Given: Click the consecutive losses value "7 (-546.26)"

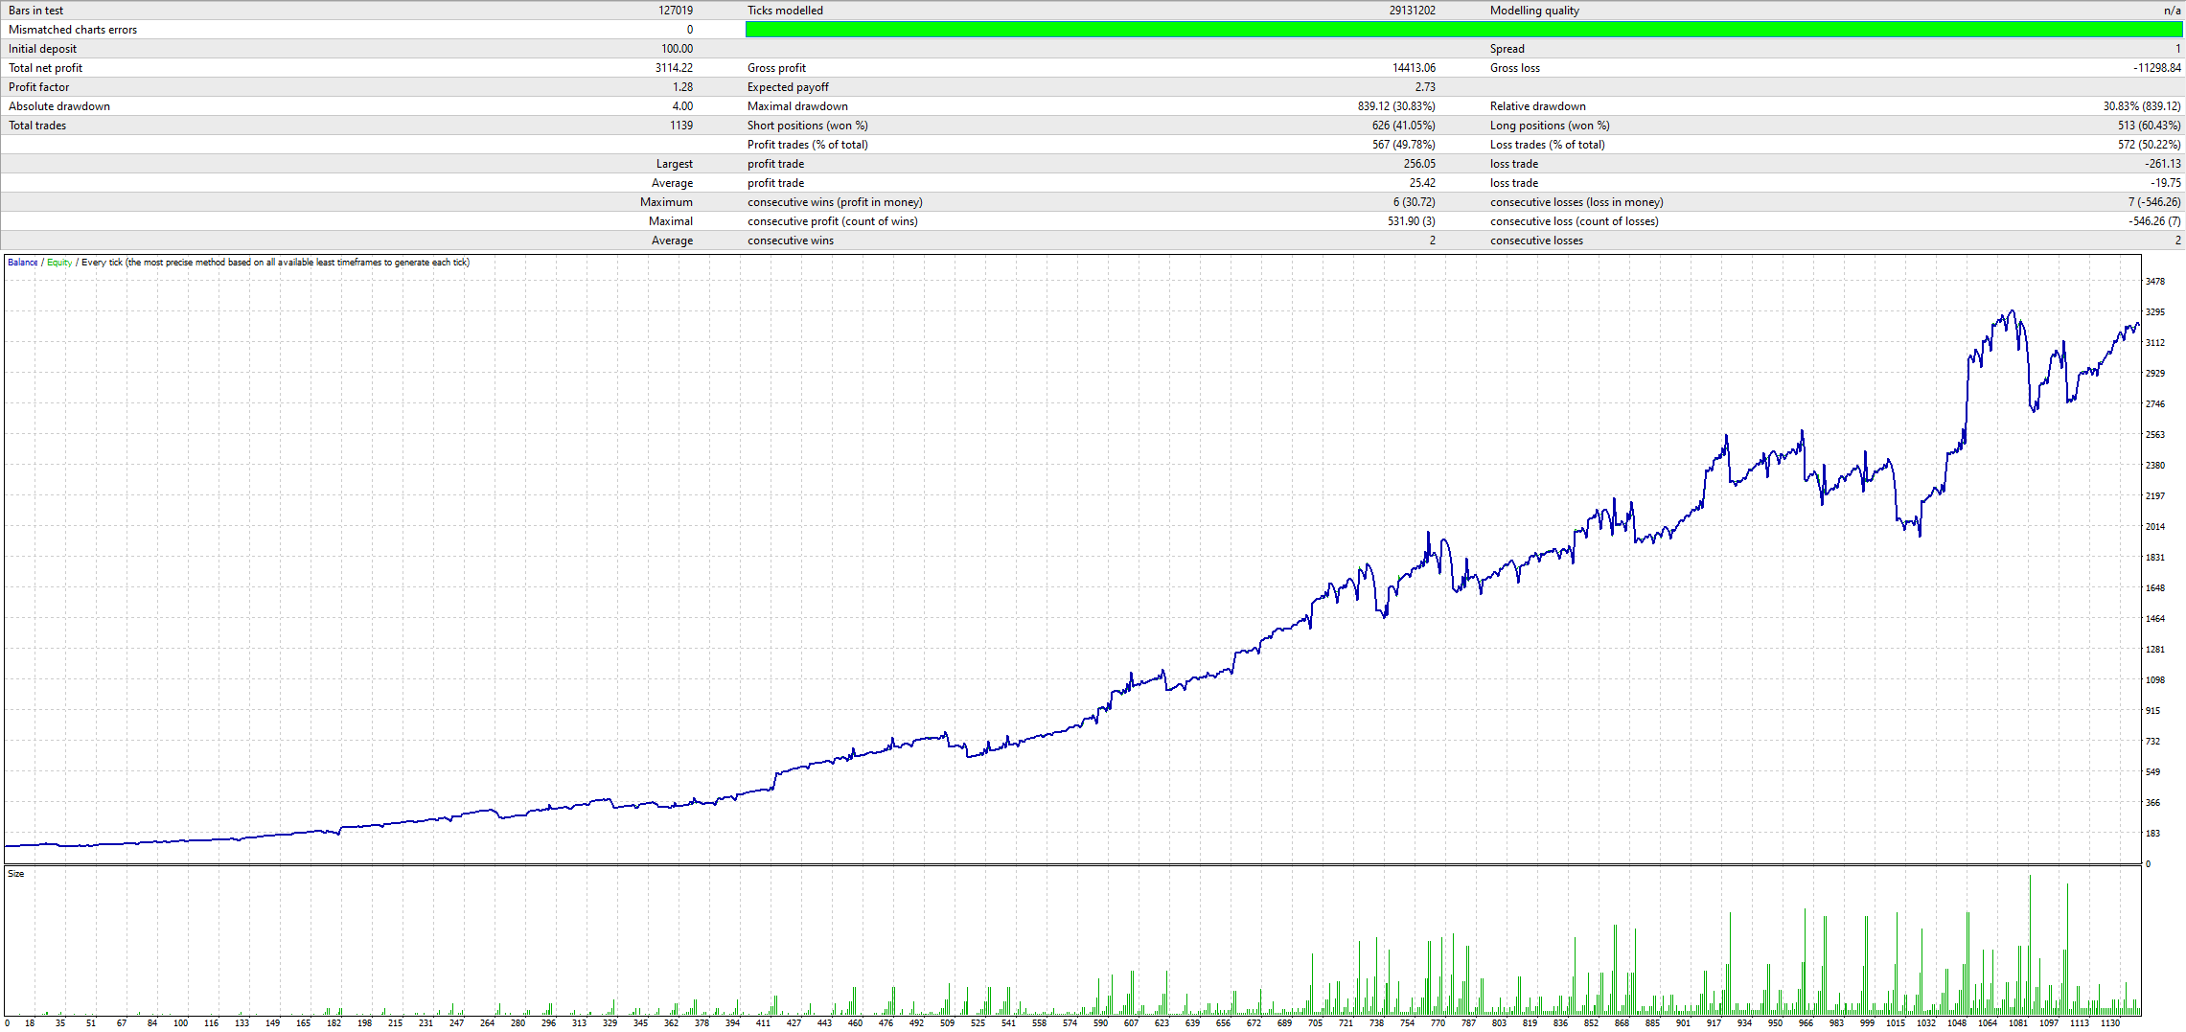Looking at the screenshot, I should pyautogui.click(x=2153, y=202).
